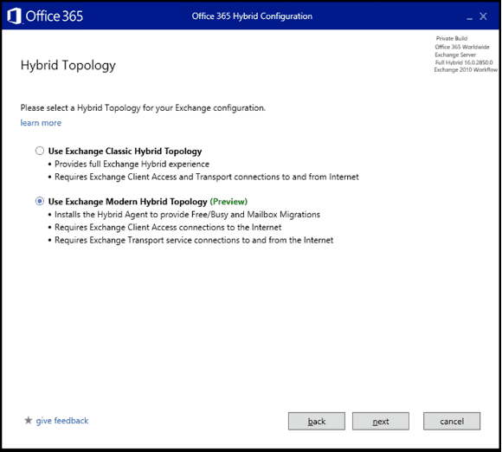This screenshot has width=502, height=452.
Task: Click the Office 365 text in header
Action: 55,16
